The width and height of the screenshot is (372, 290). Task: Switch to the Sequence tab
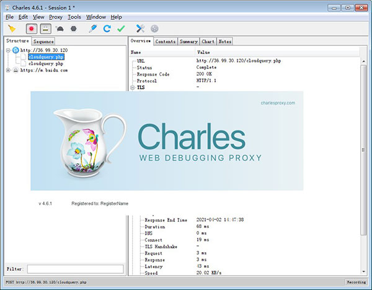43,42
